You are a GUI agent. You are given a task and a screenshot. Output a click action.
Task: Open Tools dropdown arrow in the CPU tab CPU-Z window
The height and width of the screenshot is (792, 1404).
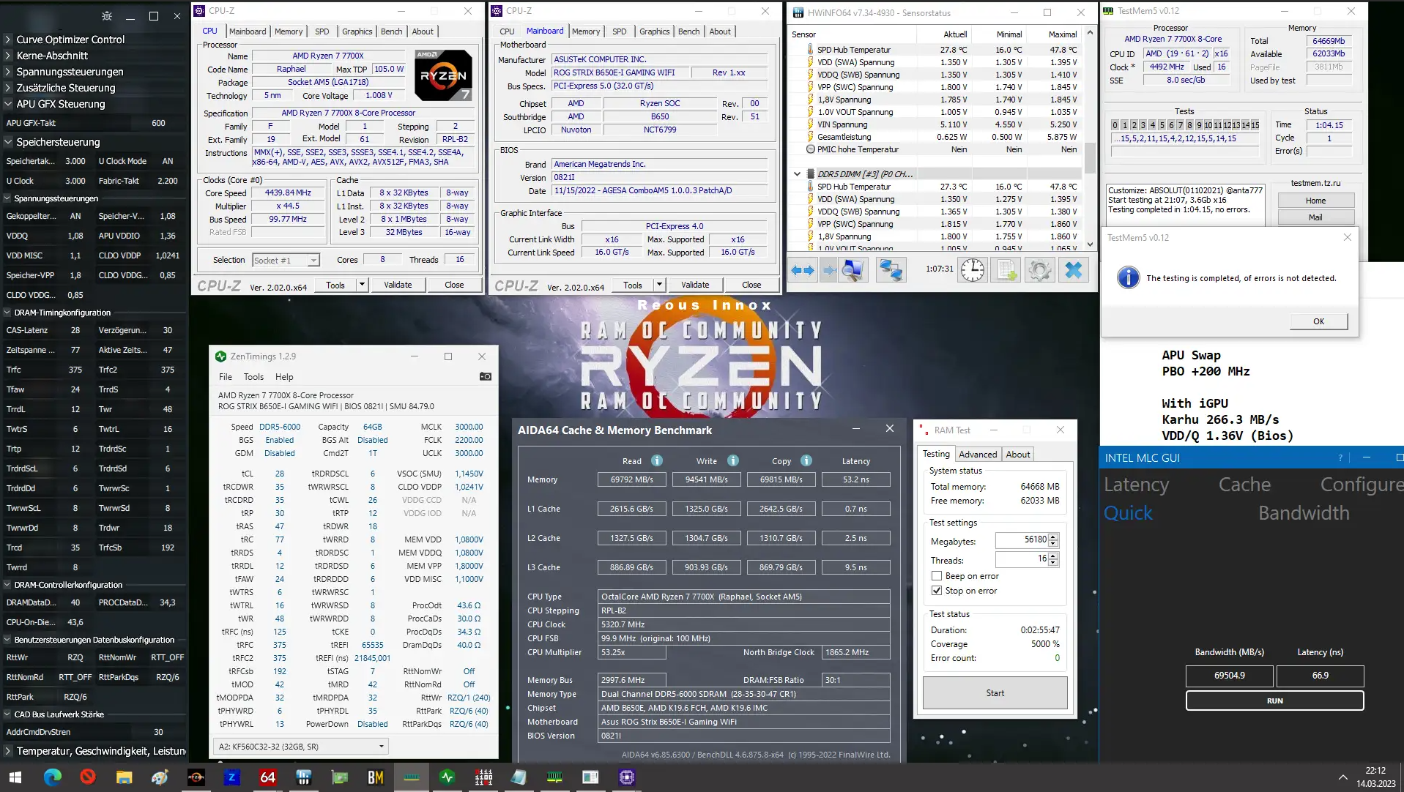pyautogui.click(x=362, y=285)
